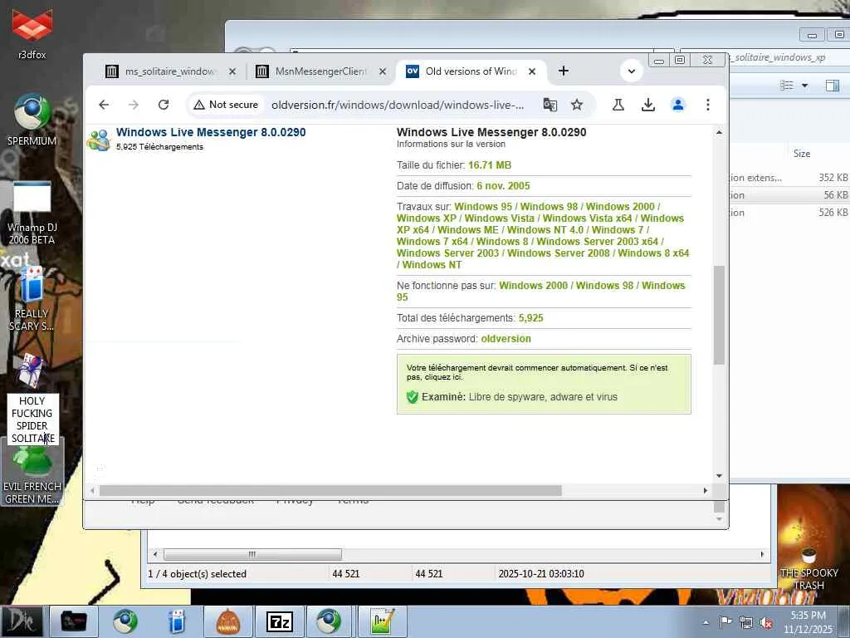The width and height of the screenshot is (850, 638).
Task: Open the Start button on taskbar
Action: point(22,621)
